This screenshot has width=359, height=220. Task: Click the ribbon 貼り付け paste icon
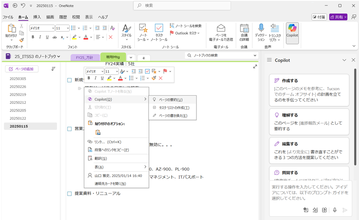[12, 28]
